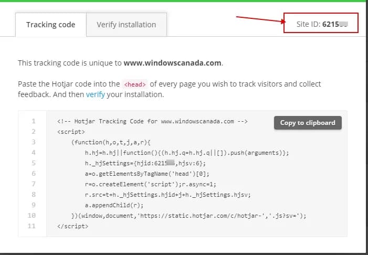Click 'Paste the Hotjar code into the' text

click(x=69, y=84)
